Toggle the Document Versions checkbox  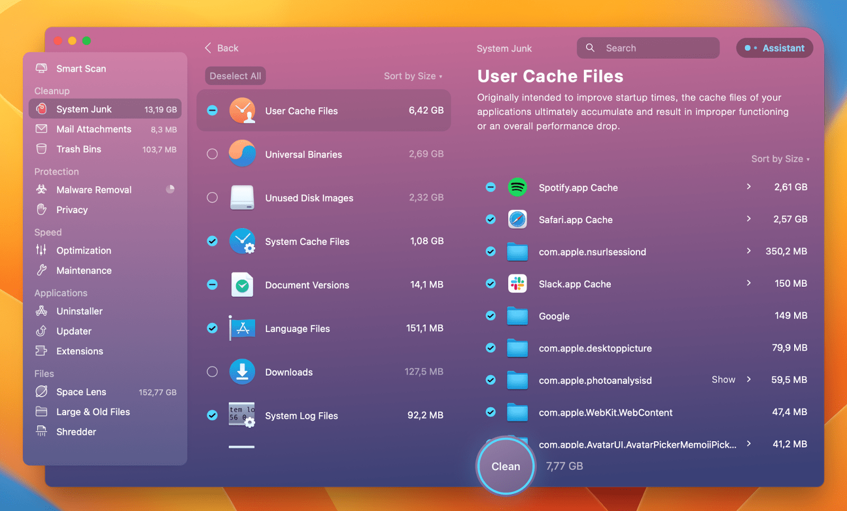[212, 285]
